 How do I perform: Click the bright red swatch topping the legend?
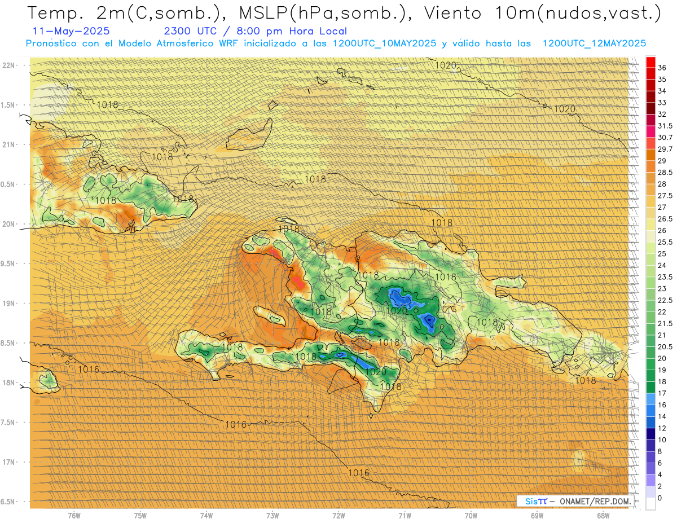650,61
